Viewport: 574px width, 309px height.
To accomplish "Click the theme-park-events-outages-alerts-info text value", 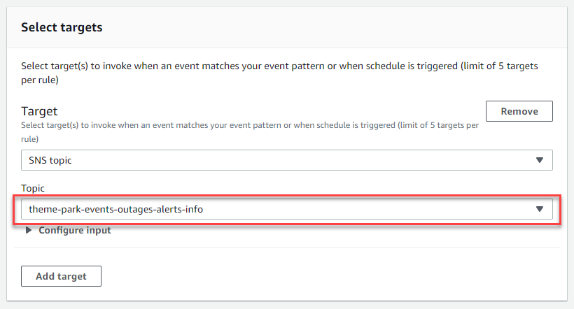I will click(115, 210).
